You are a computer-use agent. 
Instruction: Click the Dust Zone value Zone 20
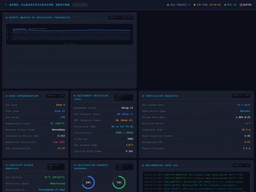[x=60, y=111]
